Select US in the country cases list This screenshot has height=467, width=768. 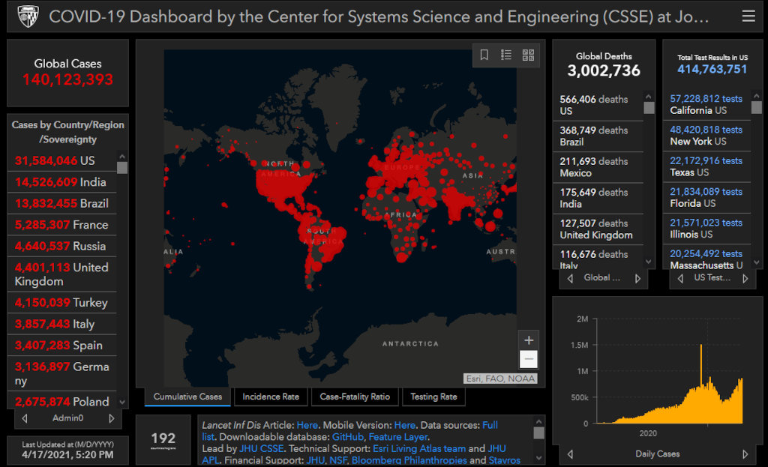pos(62,160)
